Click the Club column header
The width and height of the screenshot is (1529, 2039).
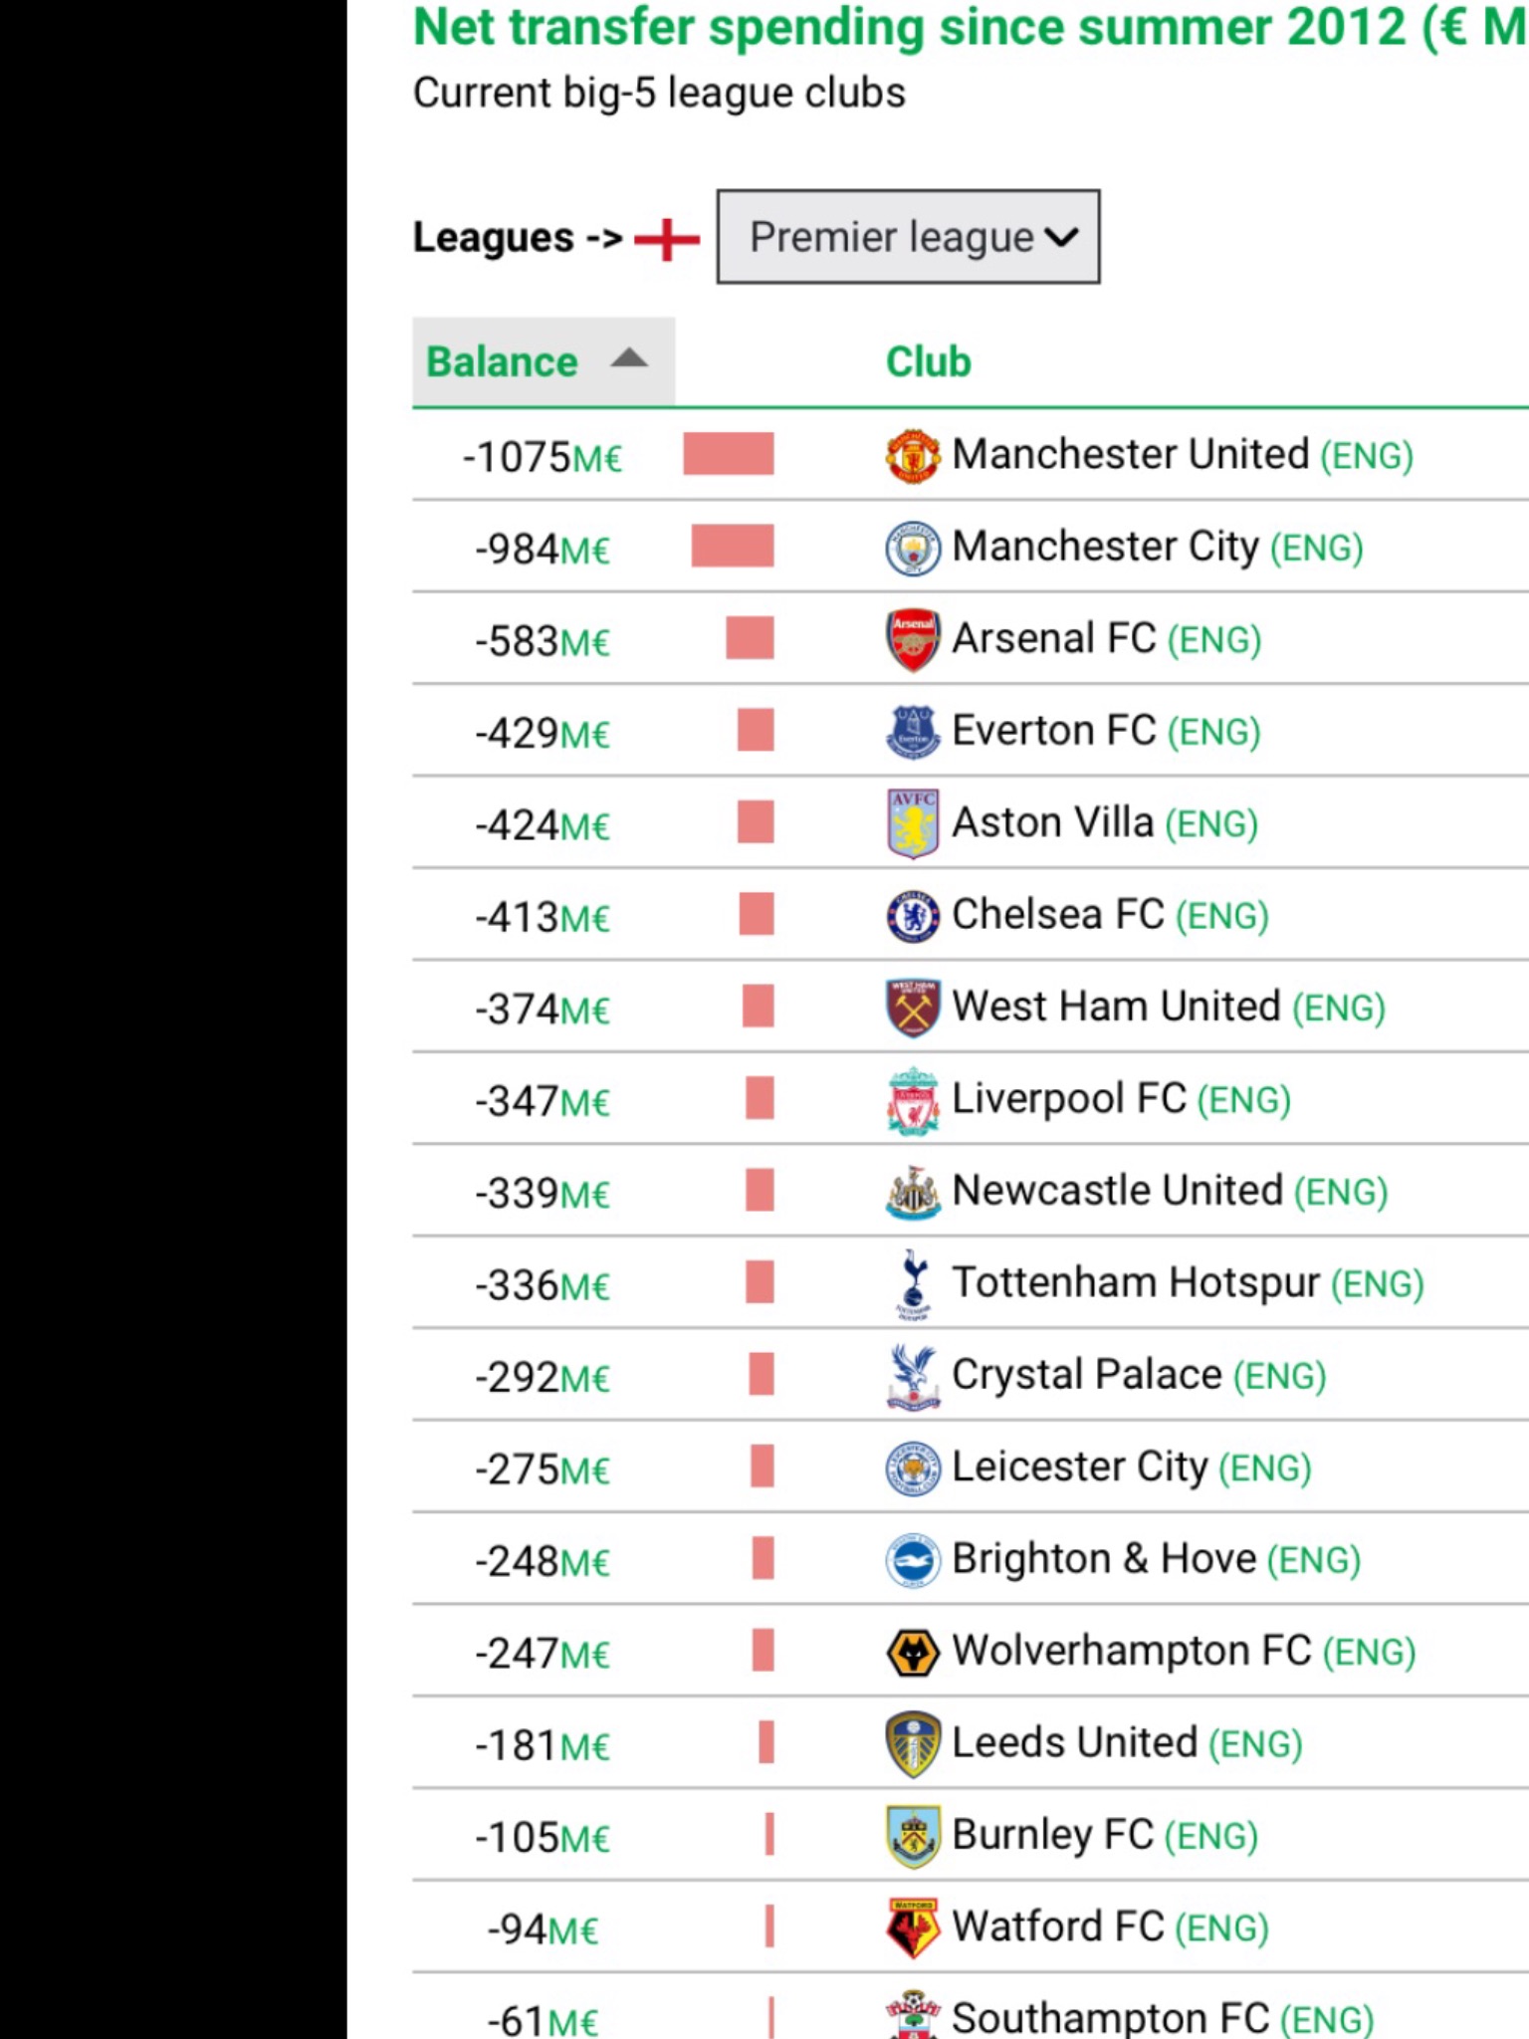point(928,362)
